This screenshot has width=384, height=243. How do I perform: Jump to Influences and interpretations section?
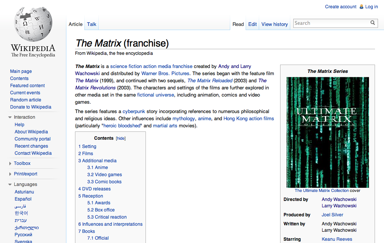(111, 224)
